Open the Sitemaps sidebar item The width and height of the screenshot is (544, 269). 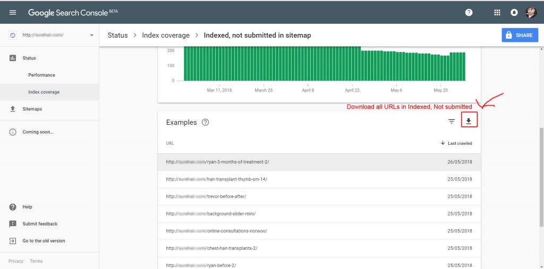pos(32,109)
